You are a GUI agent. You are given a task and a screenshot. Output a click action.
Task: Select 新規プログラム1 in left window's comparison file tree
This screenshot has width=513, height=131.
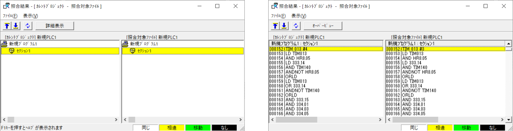coord(144,44)
